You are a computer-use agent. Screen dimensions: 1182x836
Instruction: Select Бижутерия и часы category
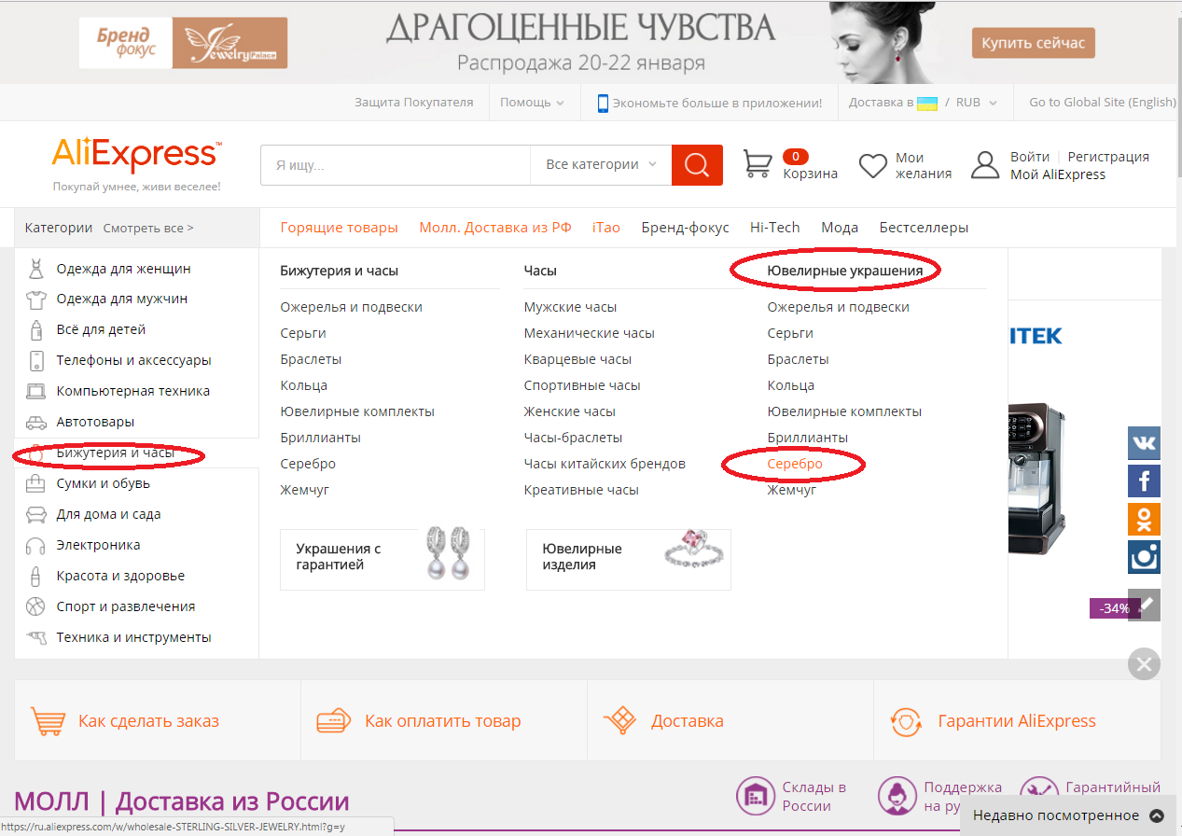pos(115,453)
